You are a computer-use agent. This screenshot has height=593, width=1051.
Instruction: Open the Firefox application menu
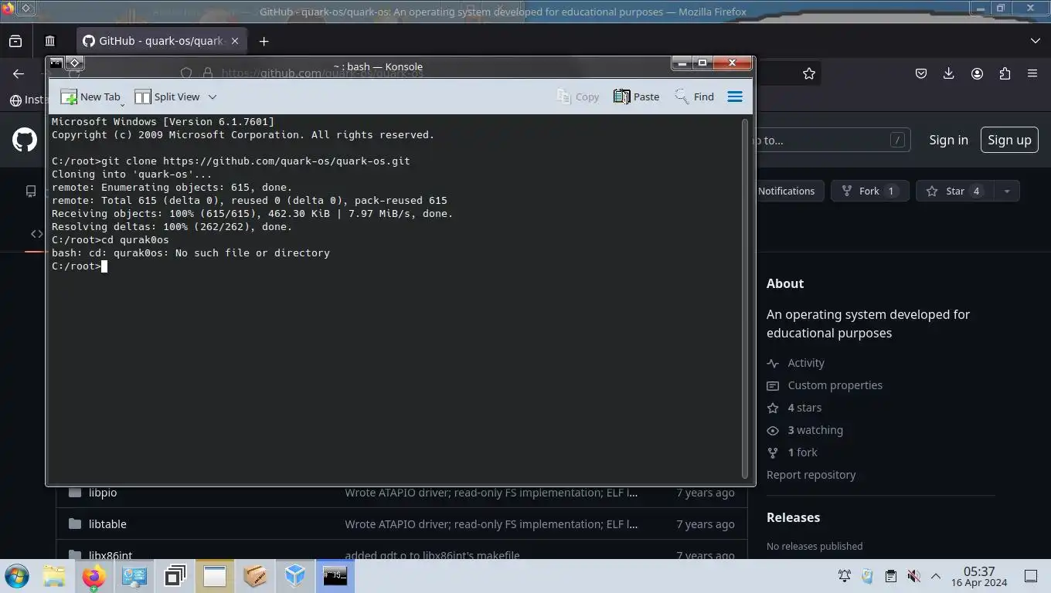coord(1032,73)
